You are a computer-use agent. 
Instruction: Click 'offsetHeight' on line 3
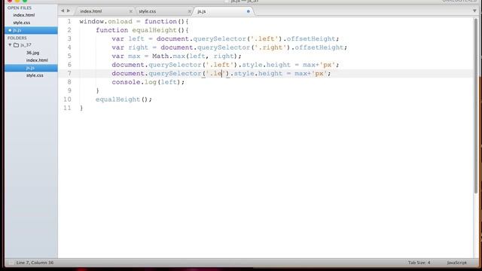(x=311, y=38)
